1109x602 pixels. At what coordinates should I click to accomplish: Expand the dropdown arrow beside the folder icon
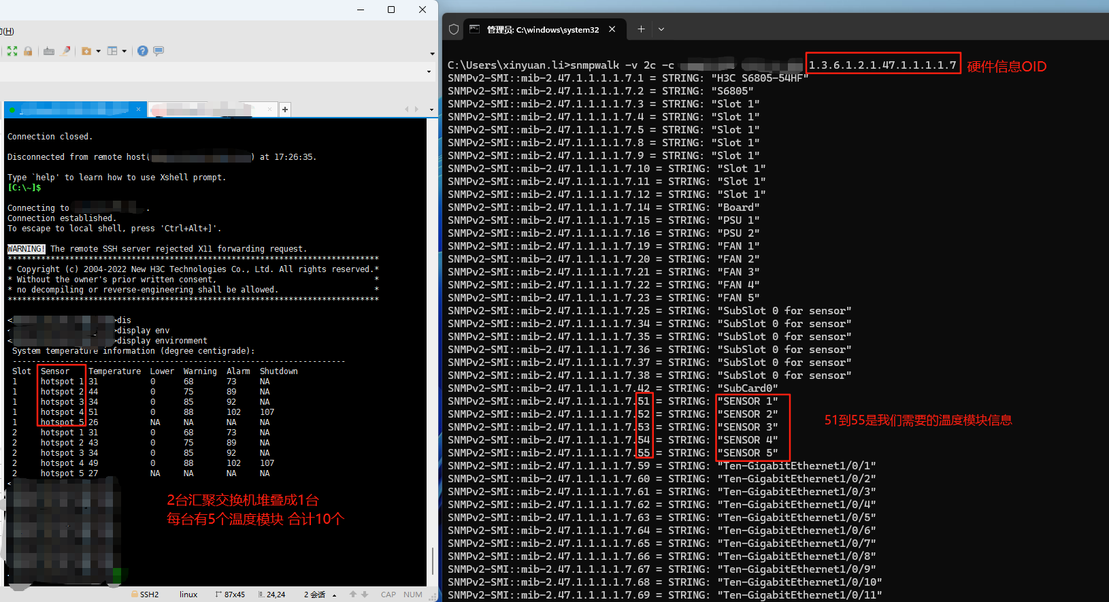click(x=99, y=51)
